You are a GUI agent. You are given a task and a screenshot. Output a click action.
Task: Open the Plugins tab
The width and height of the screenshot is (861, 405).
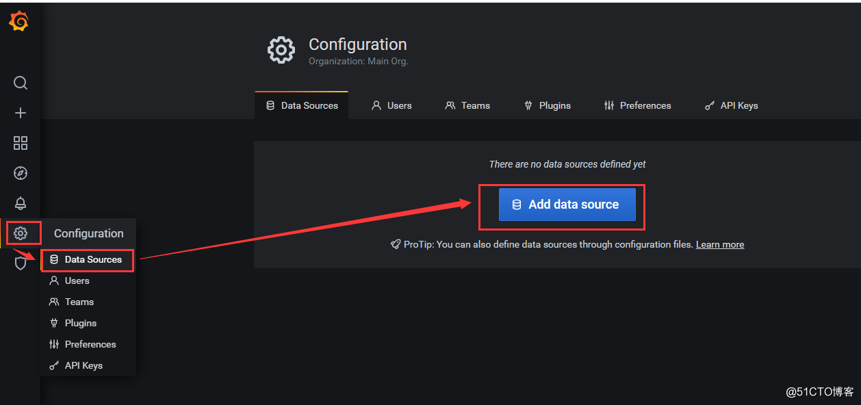click(x=547, y=105)
